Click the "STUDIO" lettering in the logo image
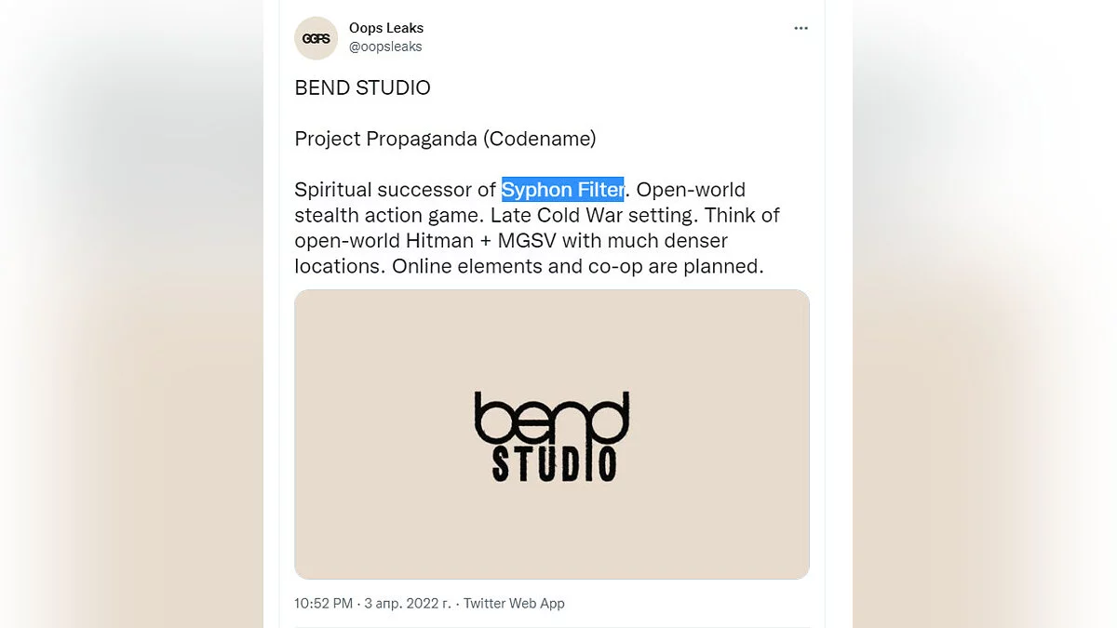This screenshot has height=628, width=1117. click(554, 464)
